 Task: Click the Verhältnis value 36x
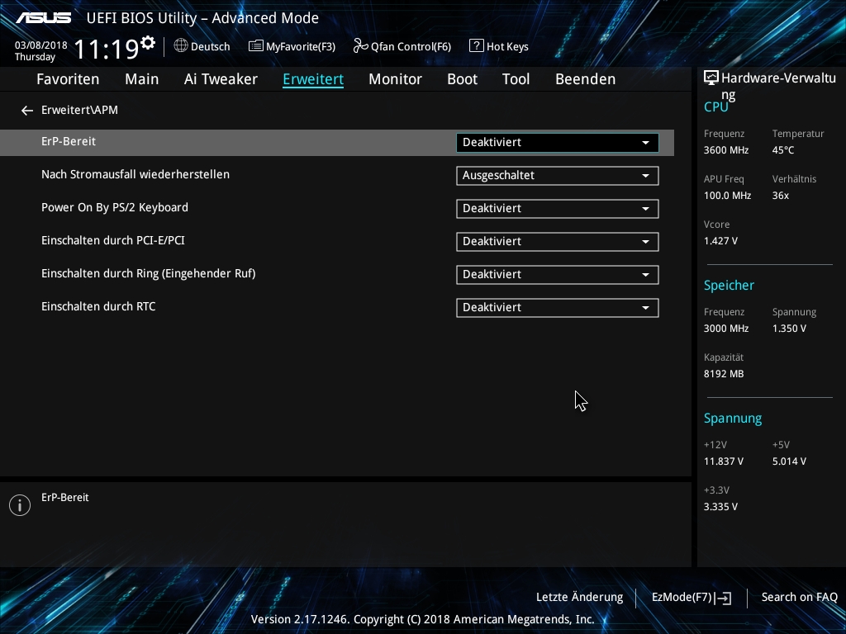781,196
